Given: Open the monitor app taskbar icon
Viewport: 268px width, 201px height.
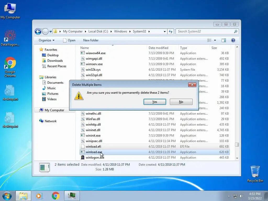Looking at the screenshot, I should (72, 196).
